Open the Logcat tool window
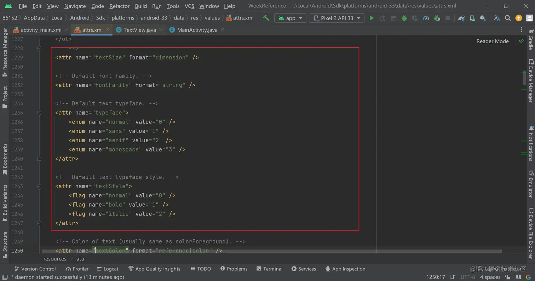Image resolution: width=535 pixels, height=281 pixels. coord(107,269)
